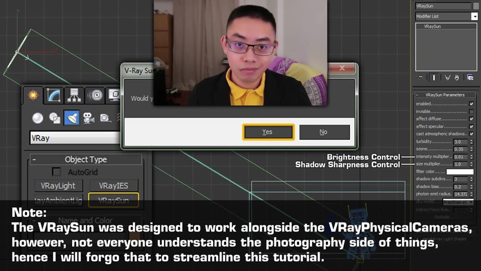Select the Helpers tape measure icon

point(105,118)
